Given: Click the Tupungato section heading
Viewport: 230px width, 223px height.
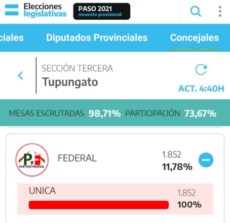Looking at the screenshot, I should tap(70, 82).
